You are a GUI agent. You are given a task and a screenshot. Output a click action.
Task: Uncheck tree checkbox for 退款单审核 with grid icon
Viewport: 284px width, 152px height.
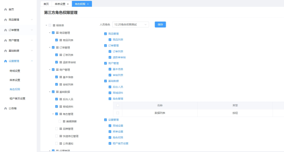coord(56,62)
